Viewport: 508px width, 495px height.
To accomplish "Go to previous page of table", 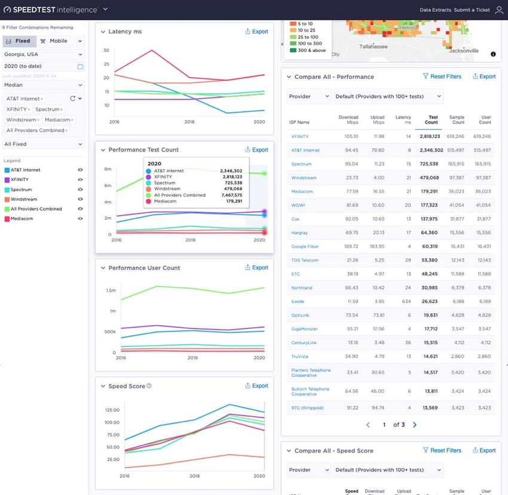I will [x=368, y=425].
